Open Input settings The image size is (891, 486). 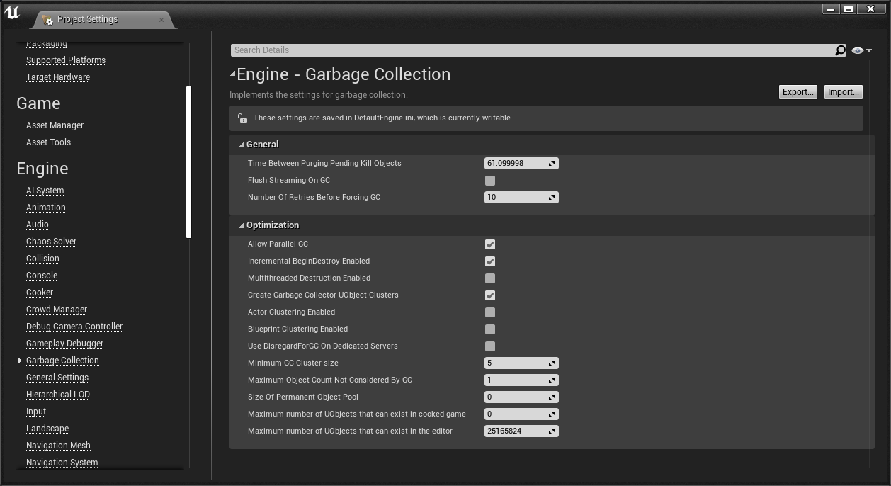[x=36, y=412]
